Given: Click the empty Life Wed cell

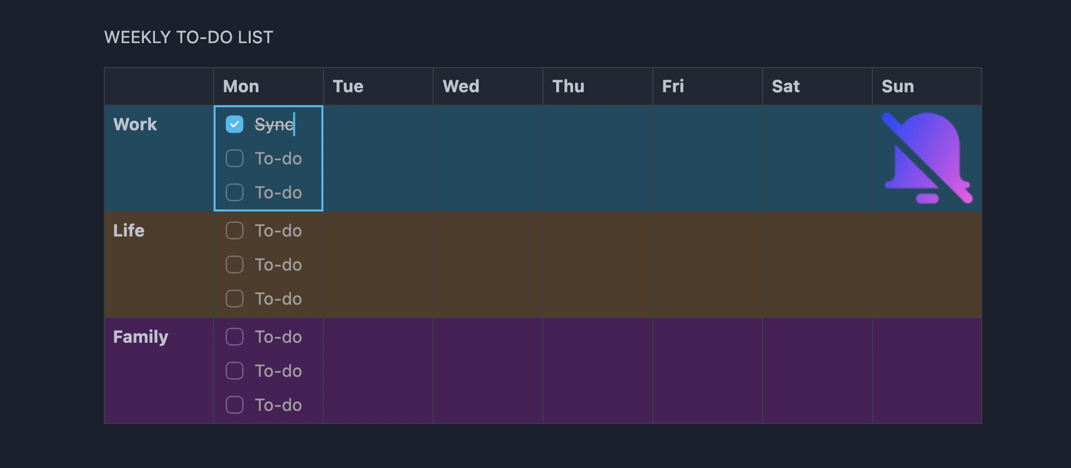Looking at the screenshot, I should (488, 265).
